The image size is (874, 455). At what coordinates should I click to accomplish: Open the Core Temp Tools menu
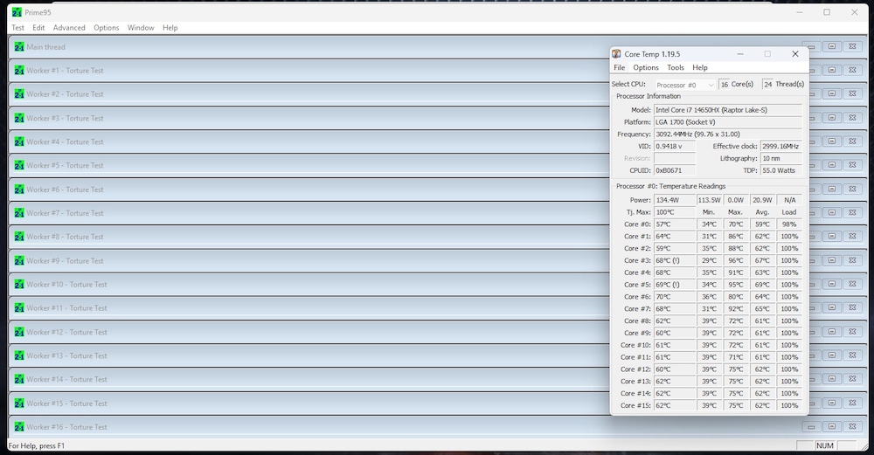(676, 67)
